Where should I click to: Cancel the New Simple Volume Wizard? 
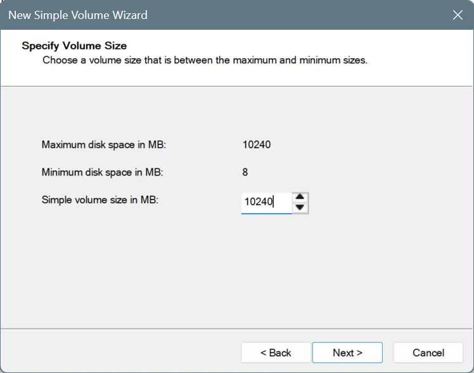point(428,353)
